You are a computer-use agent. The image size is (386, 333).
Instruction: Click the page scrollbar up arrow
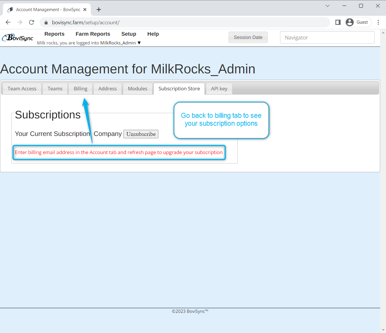[383, 32]
